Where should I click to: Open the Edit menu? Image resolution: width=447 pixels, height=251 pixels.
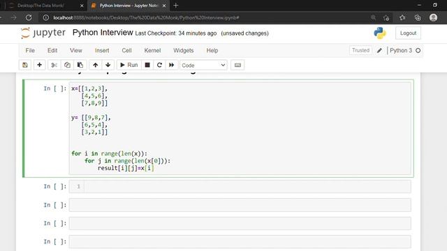click(x=52, y=51)
